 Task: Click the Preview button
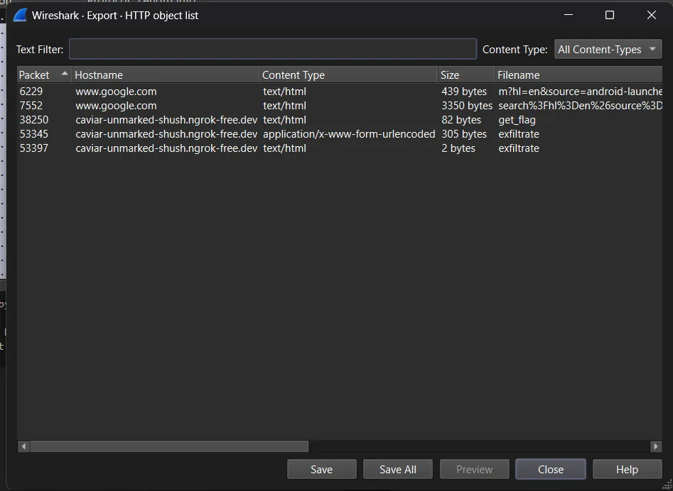click(474, 469)
